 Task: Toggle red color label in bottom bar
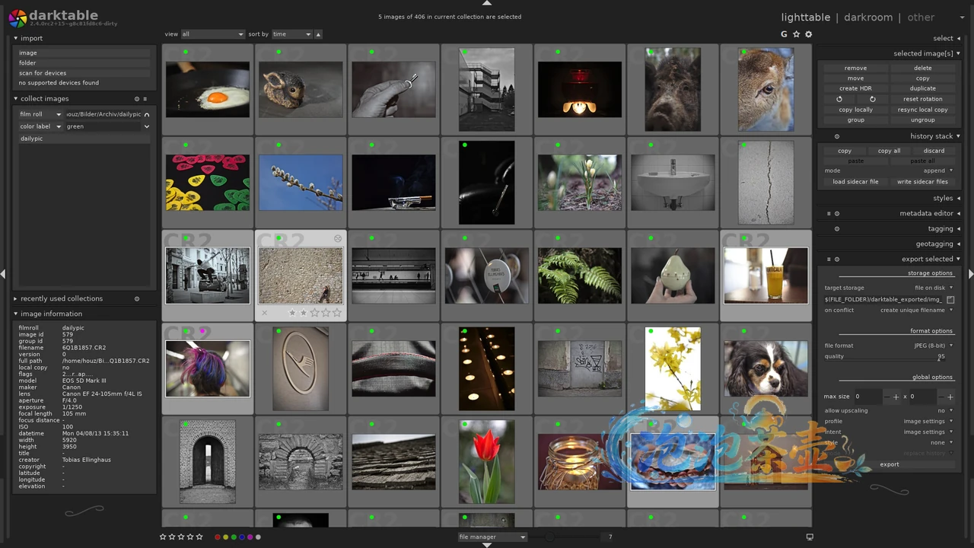[217, 537]
